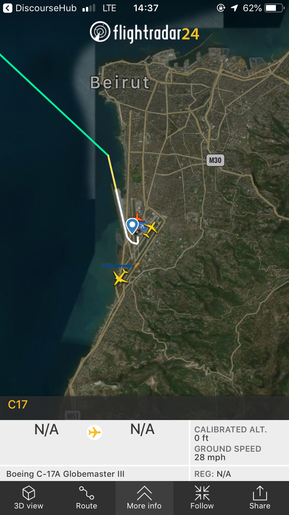Tap the C17 callsign header
The width and height of the screenshot is (289, 515).
pos(18,405)
